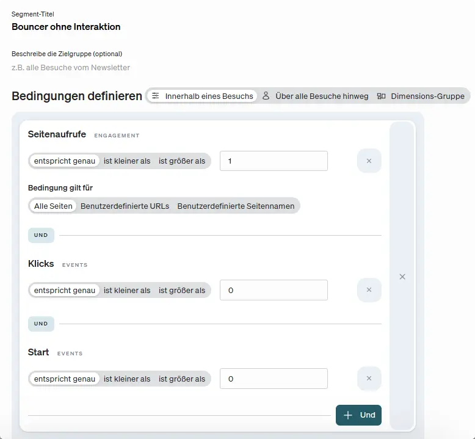Click the Dimensions-Gruppe group icon
This screenshot has width=475, height=439.
(381, 96)
